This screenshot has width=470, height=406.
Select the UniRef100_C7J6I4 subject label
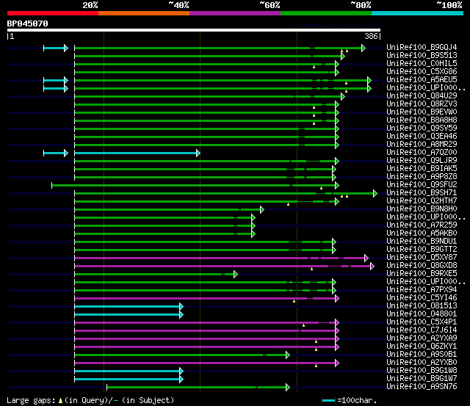[422, 330]
